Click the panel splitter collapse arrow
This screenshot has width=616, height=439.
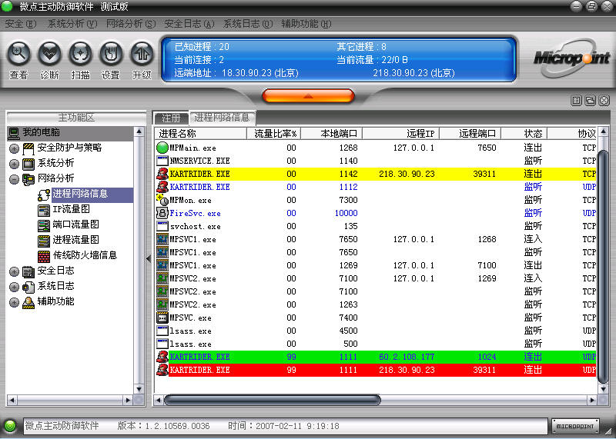pos(149,259)
